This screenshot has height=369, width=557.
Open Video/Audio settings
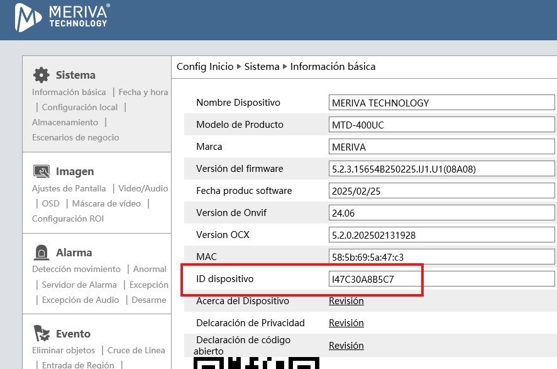tap(143, 188)
